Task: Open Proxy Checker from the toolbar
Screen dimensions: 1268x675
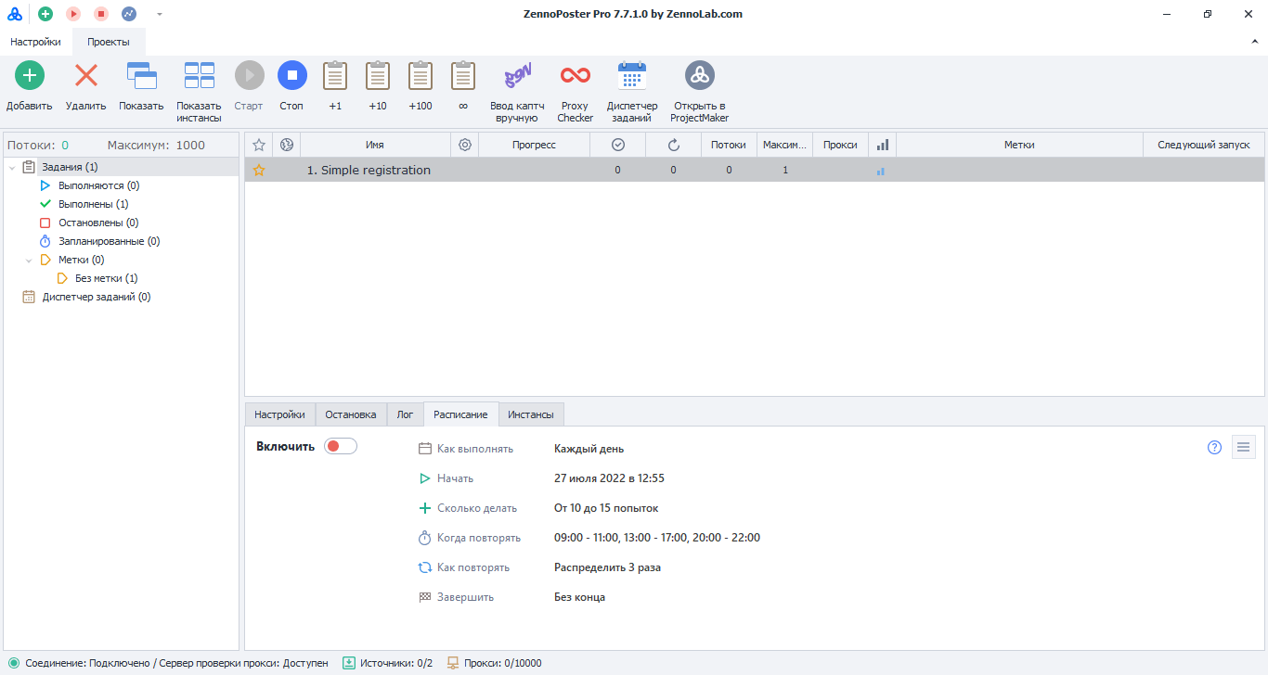Action: point(575,76)
